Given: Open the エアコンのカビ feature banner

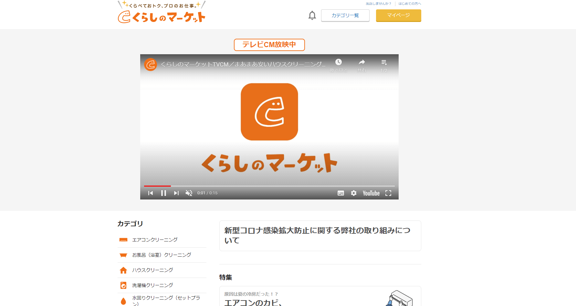Looking at the screenshot, I should tap(320, 296).
